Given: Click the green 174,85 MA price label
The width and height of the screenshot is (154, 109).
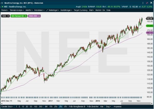Looking at the screenshot, I should [x=150, y=26].
